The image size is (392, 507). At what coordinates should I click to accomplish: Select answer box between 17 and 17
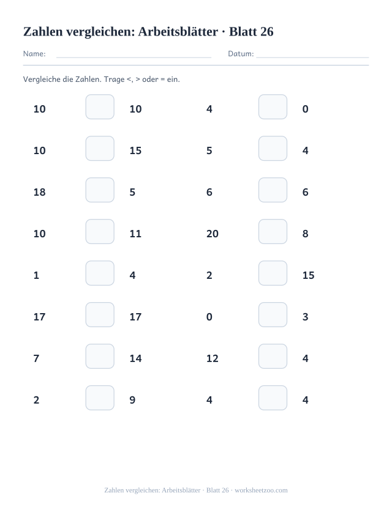(x=100, y=314)
